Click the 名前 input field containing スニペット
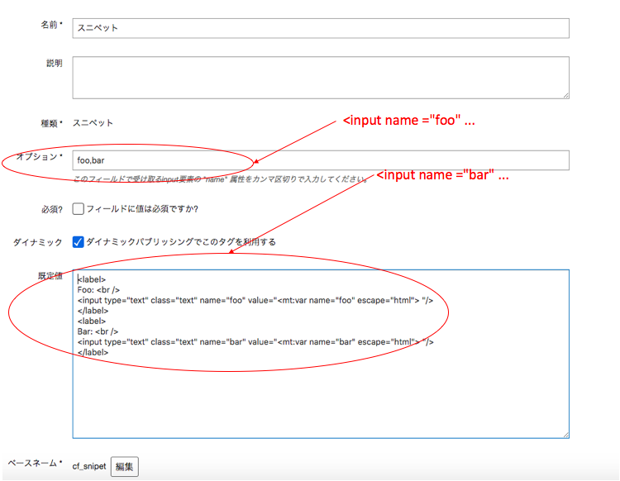The width and height of the screenshot is (620, 481). point(321,28)
